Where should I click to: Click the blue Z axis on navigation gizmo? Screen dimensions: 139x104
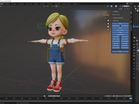[105, 12]
